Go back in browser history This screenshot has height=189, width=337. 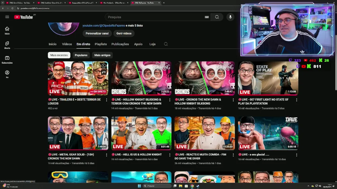(3, 8)
